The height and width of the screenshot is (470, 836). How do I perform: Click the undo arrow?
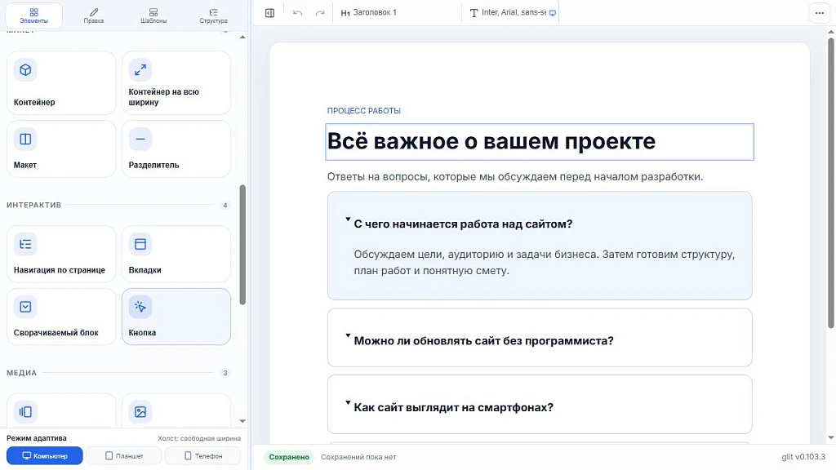point(297,13)
